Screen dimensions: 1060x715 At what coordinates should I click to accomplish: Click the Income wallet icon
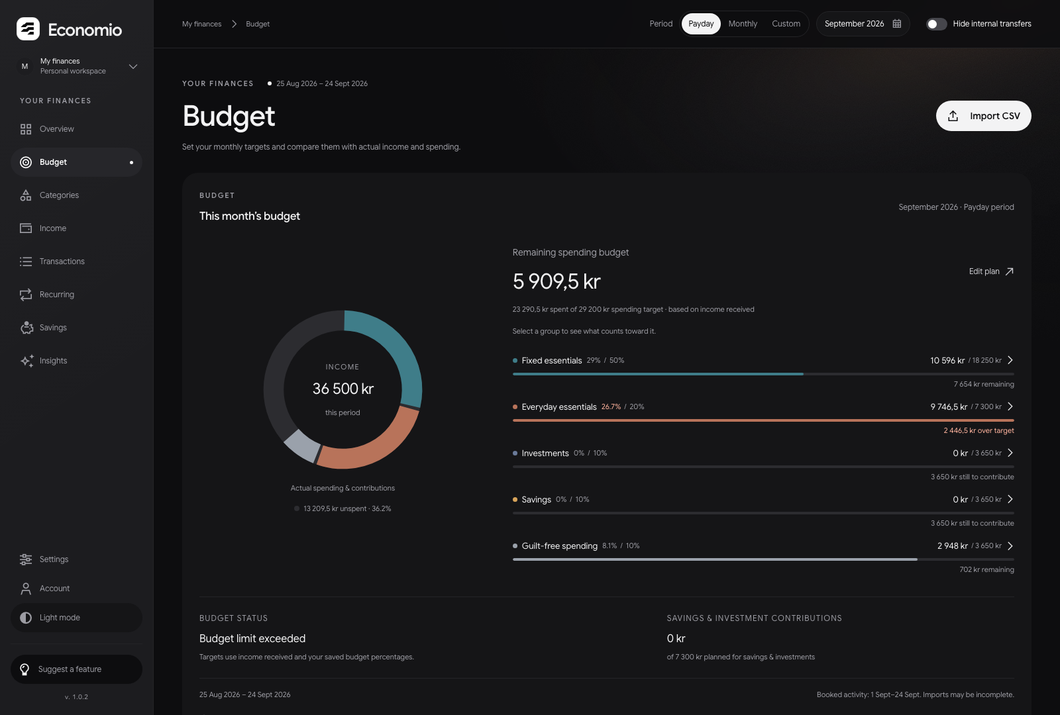pos(26,228)
